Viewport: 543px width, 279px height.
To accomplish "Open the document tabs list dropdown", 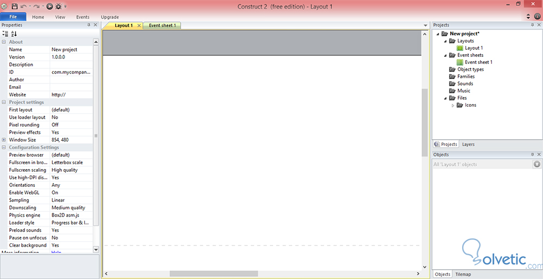I will (x=425, y=25).
